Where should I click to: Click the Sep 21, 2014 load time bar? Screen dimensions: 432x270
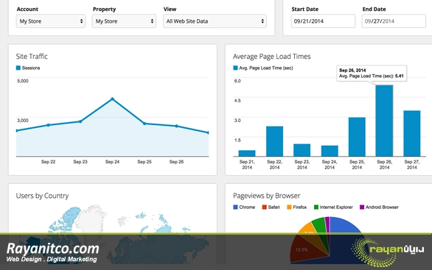(x=247, y=154)
